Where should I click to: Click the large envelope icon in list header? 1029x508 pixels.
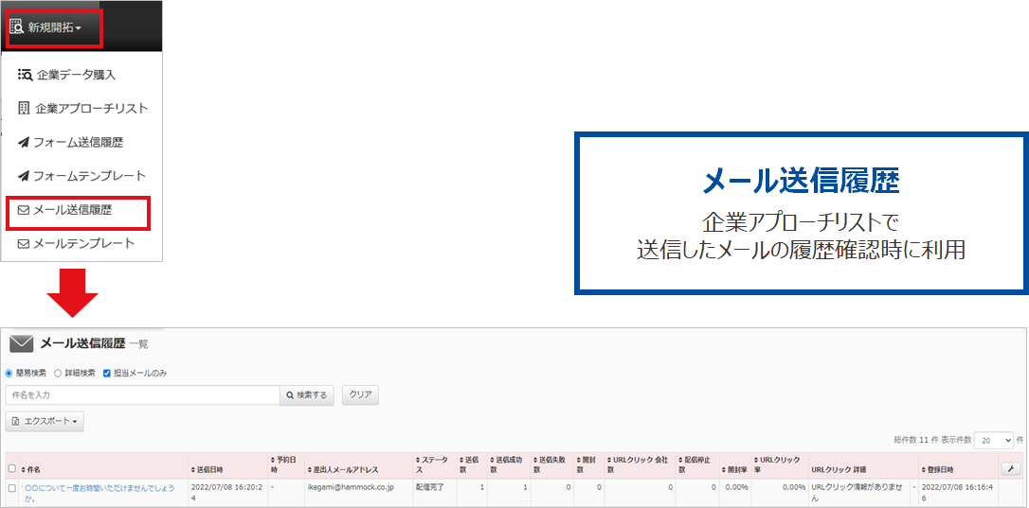pyautogui.click(x=22, y=343)
